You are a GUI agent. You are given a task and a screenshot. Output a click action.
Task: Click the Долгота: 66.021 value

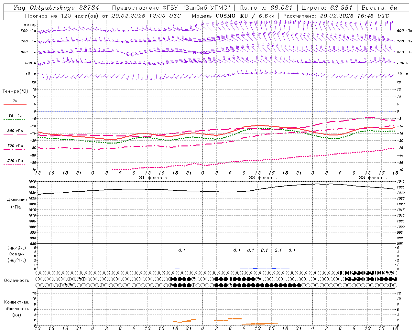pos(266,8)
